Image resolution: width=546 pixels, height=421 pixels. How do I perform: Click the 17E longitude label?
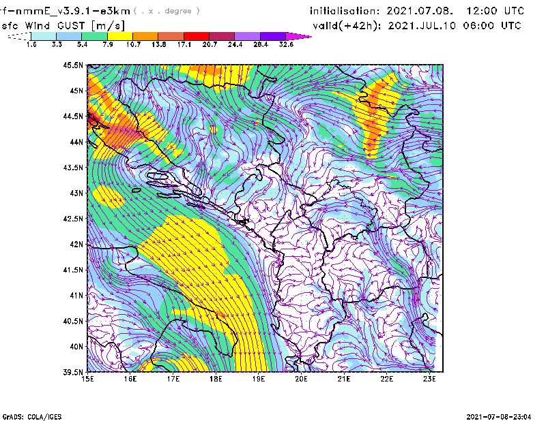click(x=173, y=379)
